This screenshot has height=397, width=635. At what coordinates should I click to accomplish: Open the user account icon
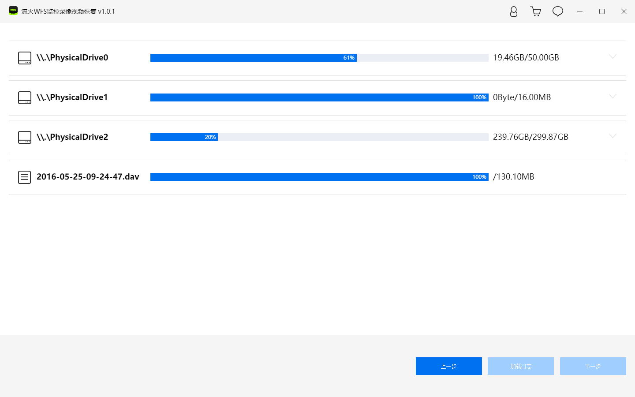(x=514, y=11)
